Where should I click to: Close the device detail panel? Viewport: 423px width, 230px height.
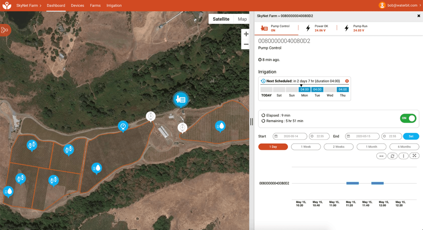(419, 16)
